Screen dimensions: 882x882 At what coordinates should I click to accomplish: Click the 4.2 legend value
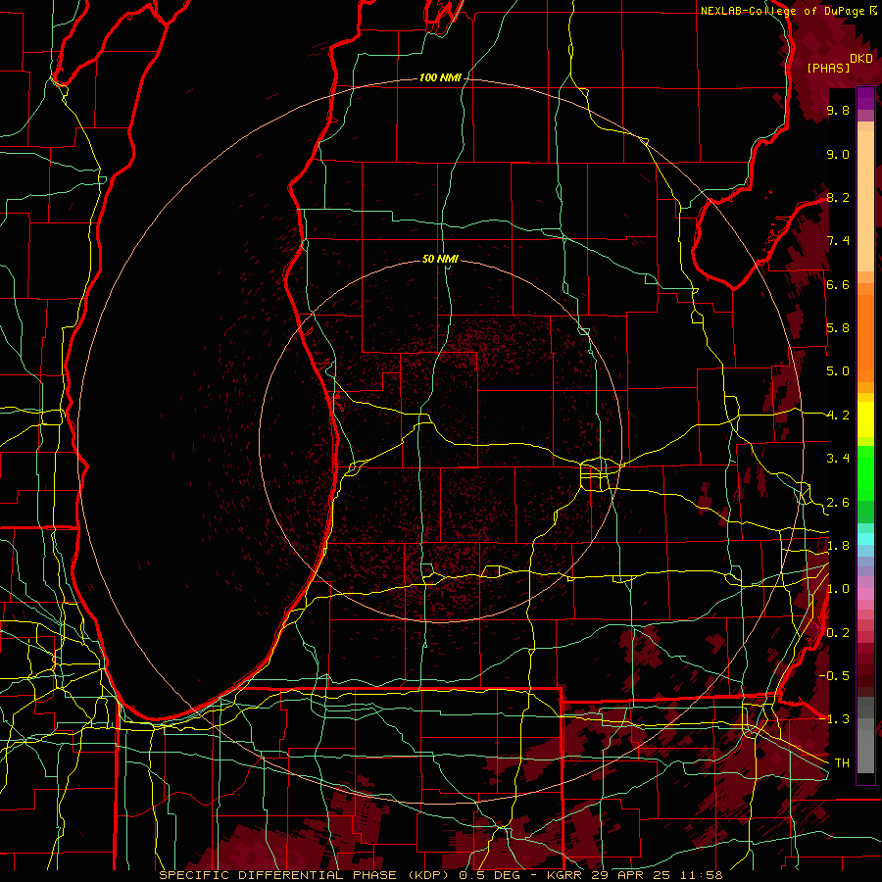point(838,416)
